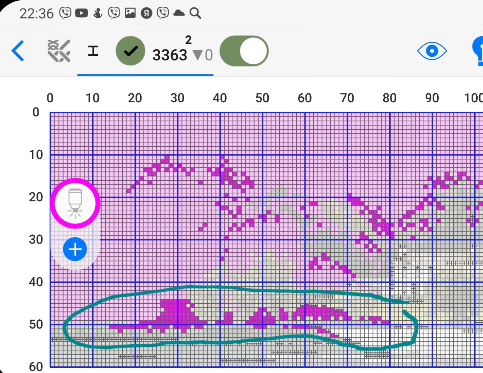Tap the 3363 stitch counter
Screen dimensions: 483x373
[170, 55]
